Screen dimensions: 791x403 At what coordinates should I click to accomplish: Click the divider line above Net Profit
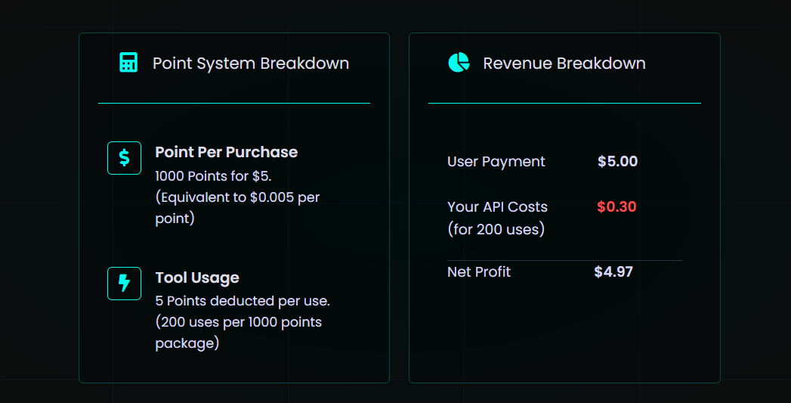pos(564,260)
